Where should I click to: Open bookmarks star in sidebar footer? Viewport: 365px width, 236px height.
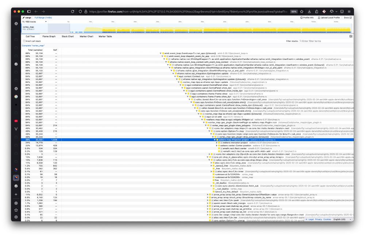pos(16,210)
